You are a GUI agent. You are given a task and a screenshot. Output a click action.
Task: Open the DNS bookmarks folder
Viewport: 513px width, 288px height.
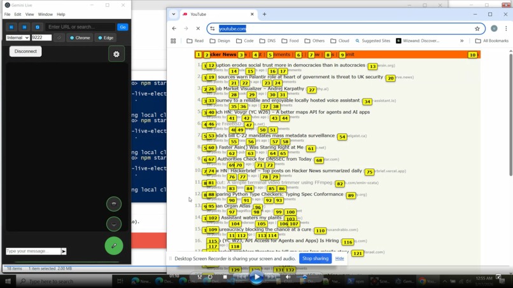point(267,41)
